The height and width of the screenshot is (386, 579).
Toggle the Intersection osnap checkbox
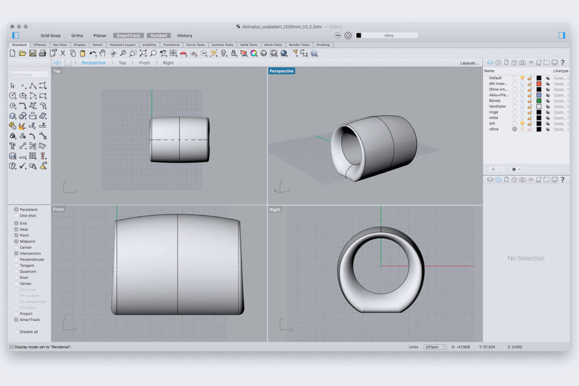click(16, 254)
